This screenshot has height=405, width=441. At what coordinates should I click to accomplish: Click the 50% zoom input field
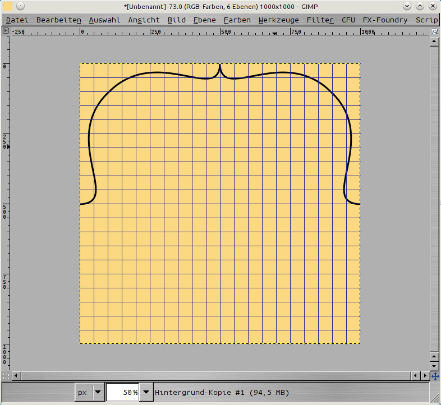point(122,393)
